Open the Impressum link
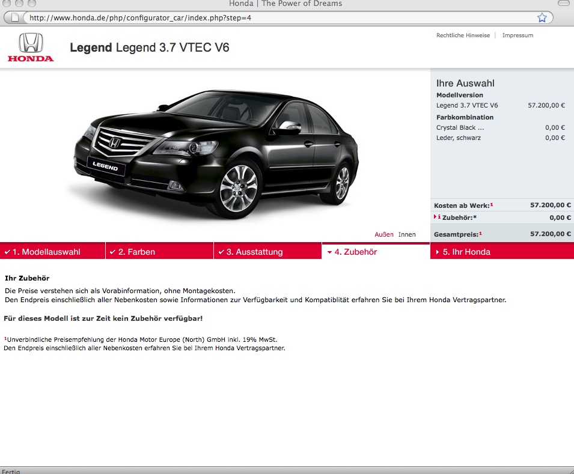 (x=518, y=35)
